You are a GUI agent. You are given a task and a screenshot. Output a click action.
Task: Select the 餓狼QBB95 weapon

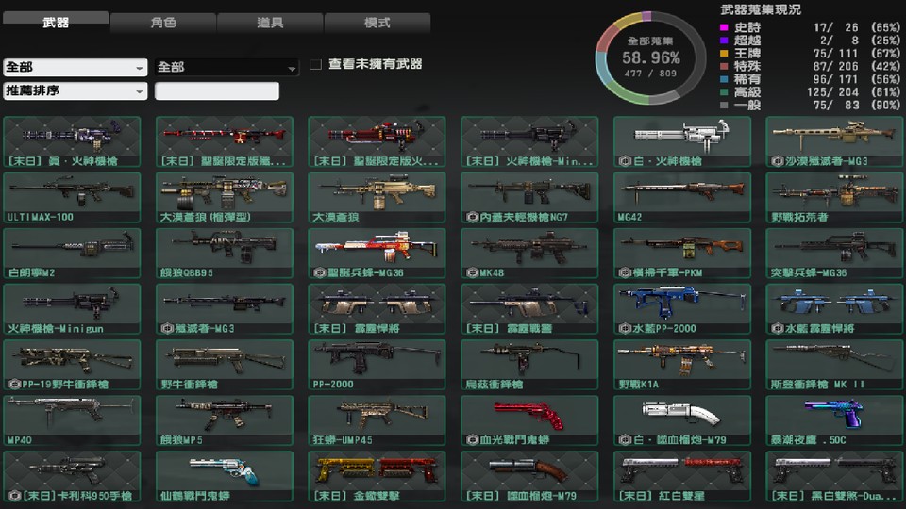coord(225,253)
